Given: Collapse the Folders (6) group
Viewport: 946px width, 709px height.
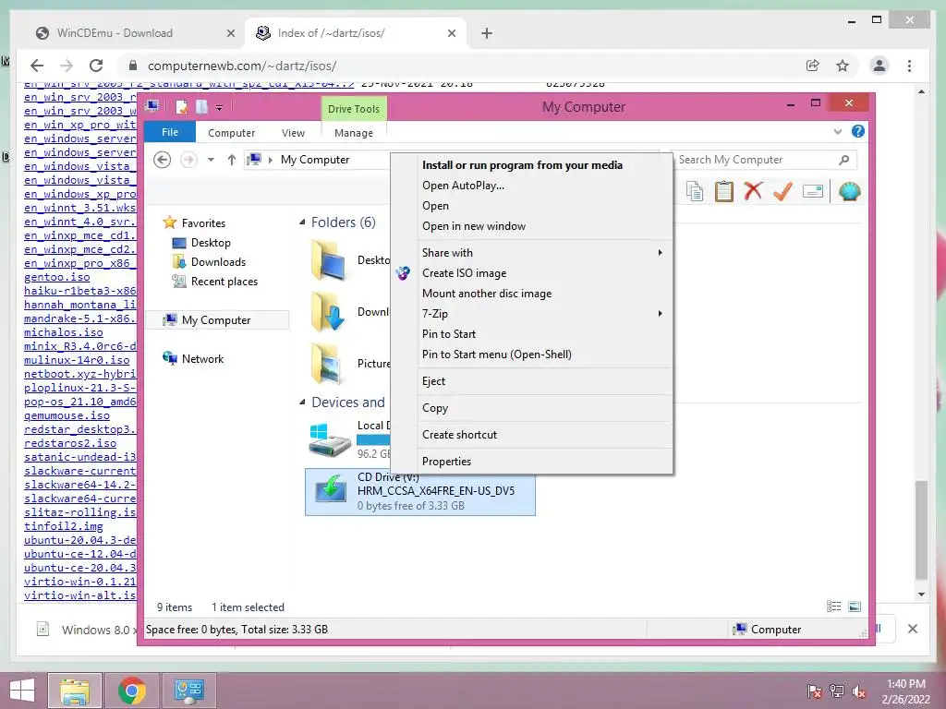Looking at the screenshot, I should click(x=302, y=222).
